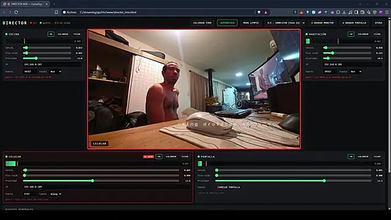This screenshot has width=391, height=220.
Task: Open the purple extension icon near menu
Action: point(381,12)
